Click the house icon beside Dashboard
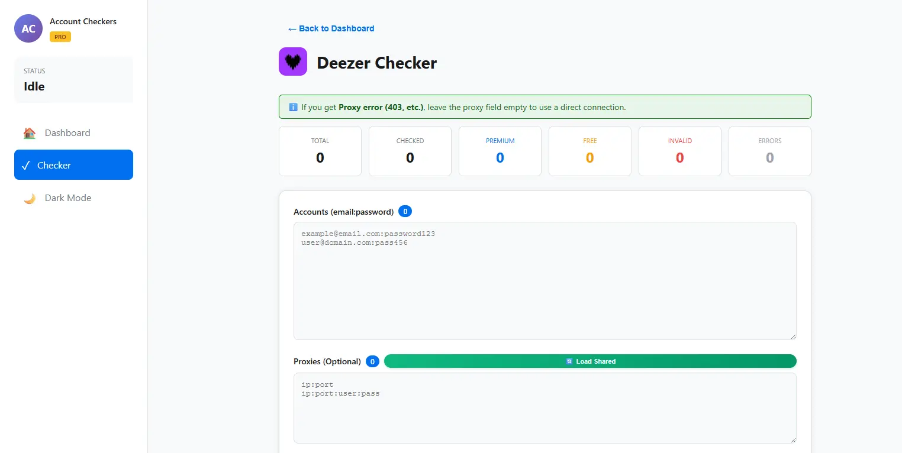The height and width of the screenshot is (453, 902). 30,133
